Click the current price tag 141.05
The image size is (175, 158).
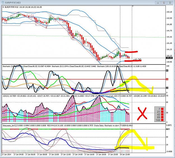(x=169, y=58)
